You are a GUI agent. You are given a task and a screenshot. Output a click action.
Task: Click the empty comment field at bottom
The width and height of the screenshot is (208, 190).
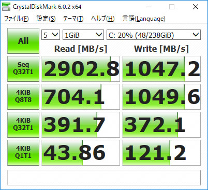tap(104, 178)
